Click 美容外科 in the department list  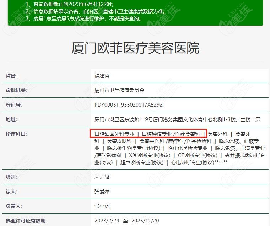click(218, 134)
